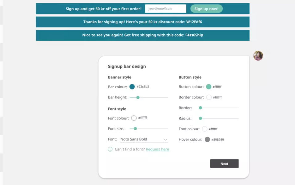Click the font dropdown chevron arrow
Image resolution: width=295 pixels, height=185 pixels.
(165, 140)
